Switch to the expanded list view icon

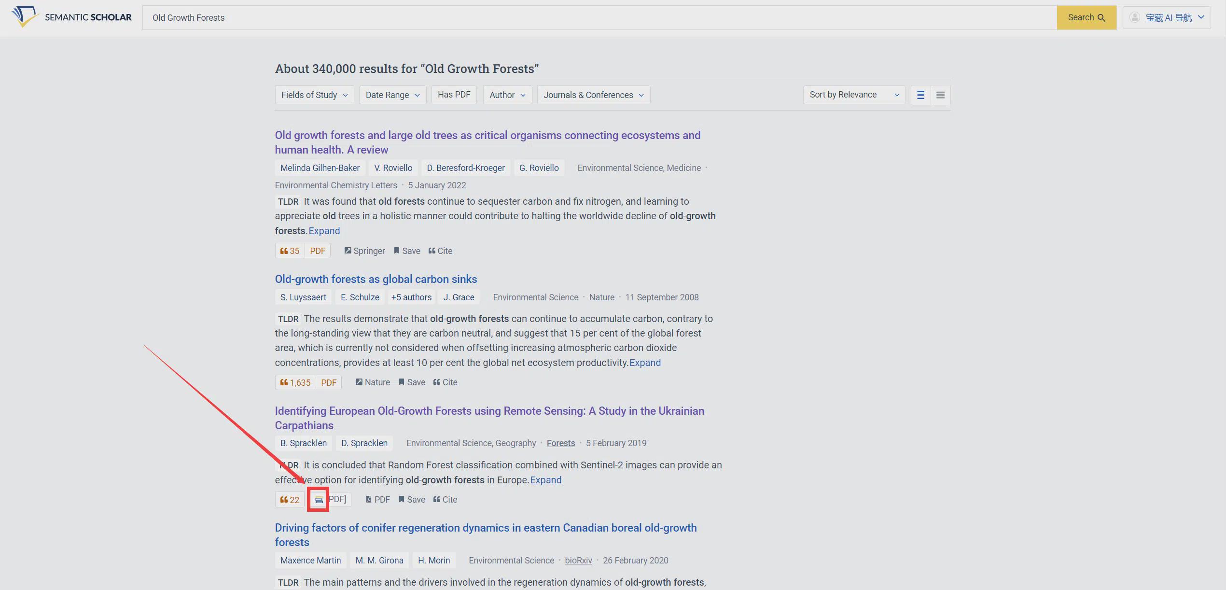(920, 95)
